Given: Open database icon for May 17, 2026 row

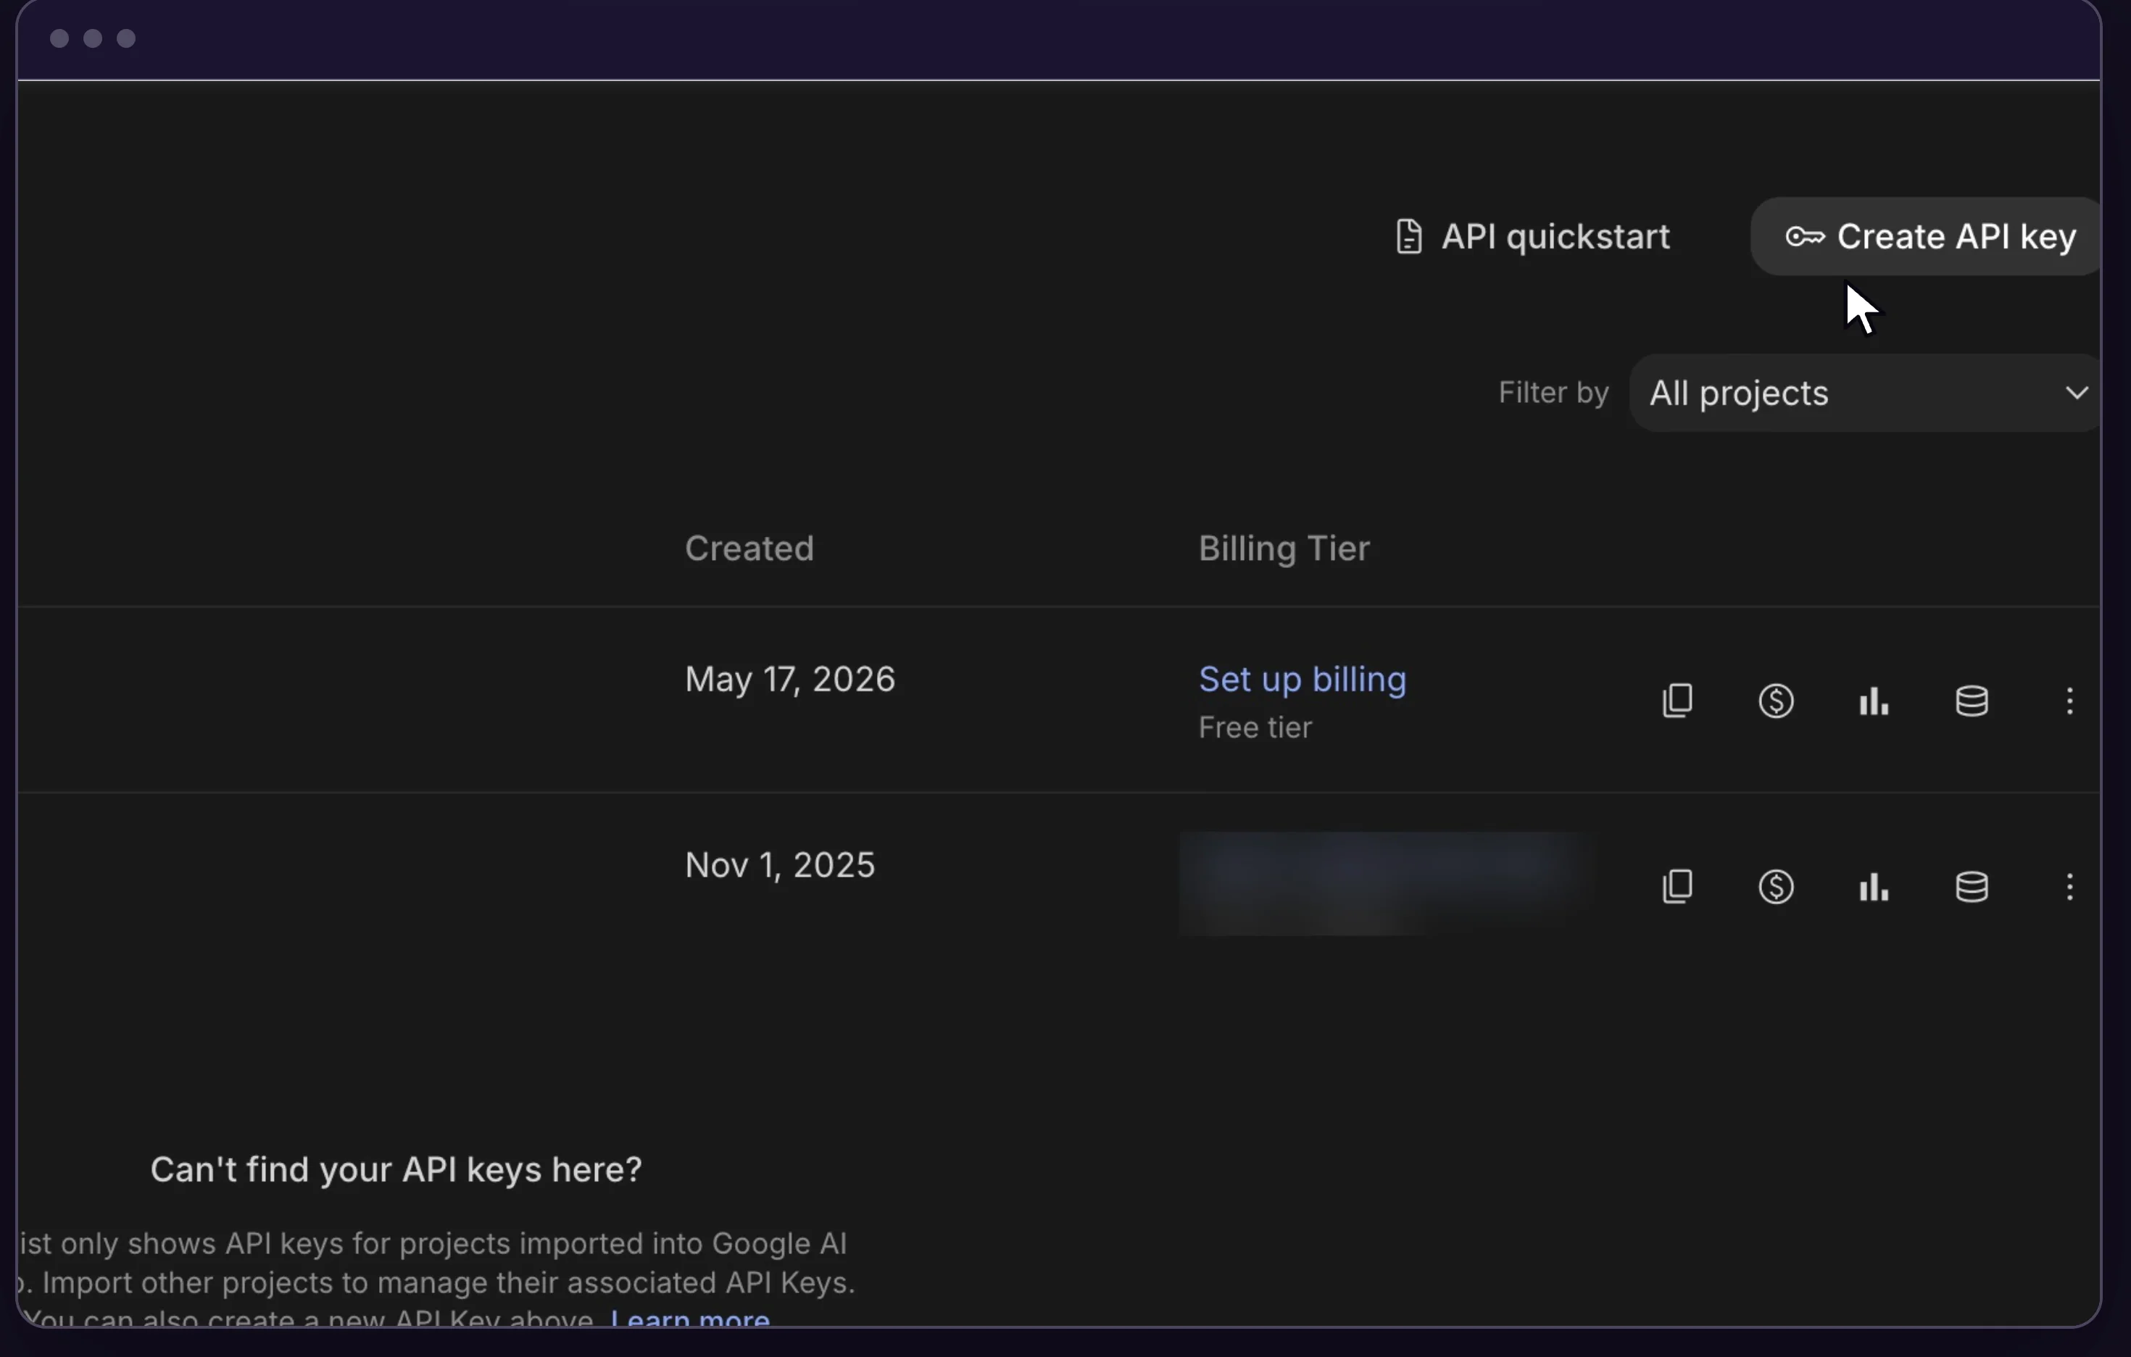Looking at the screenshot, I should tap(1972, 701).
